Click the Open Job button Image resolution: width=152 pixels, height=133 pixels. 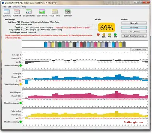[134, 28]
